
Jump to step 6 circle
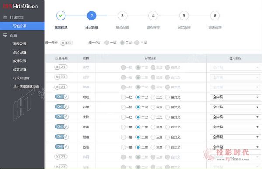click(215, 16)
